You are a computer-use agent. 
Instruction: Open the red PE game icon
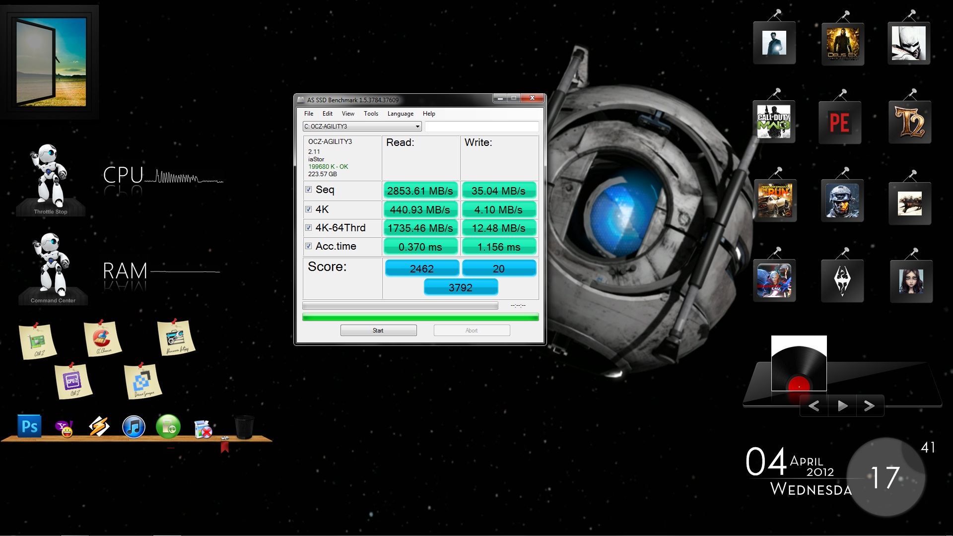click(840, 123)
